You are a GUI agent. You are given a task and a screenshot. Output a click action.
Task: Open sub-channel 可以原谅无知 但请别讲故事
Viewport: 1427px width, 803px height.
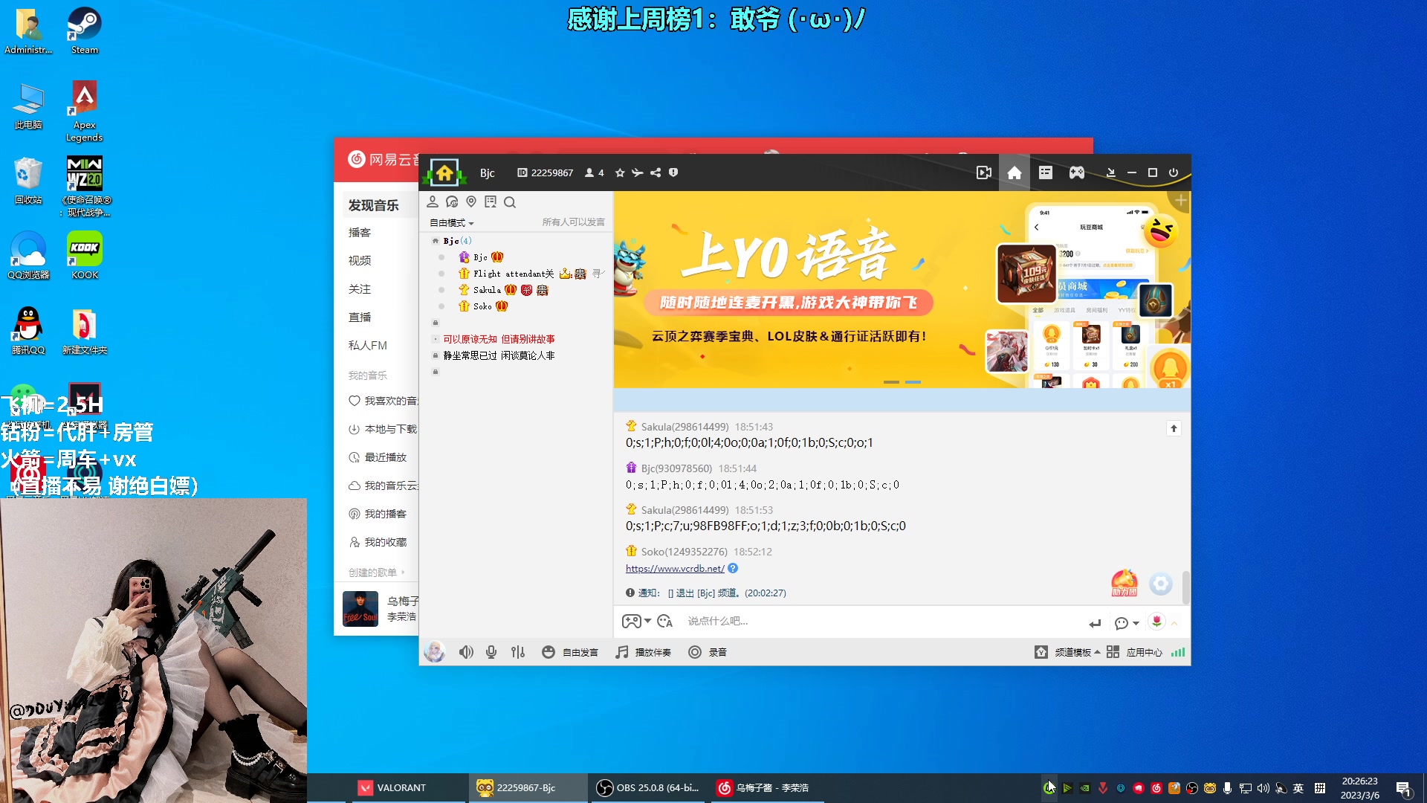pyautogui.click(x=499, y=339)
